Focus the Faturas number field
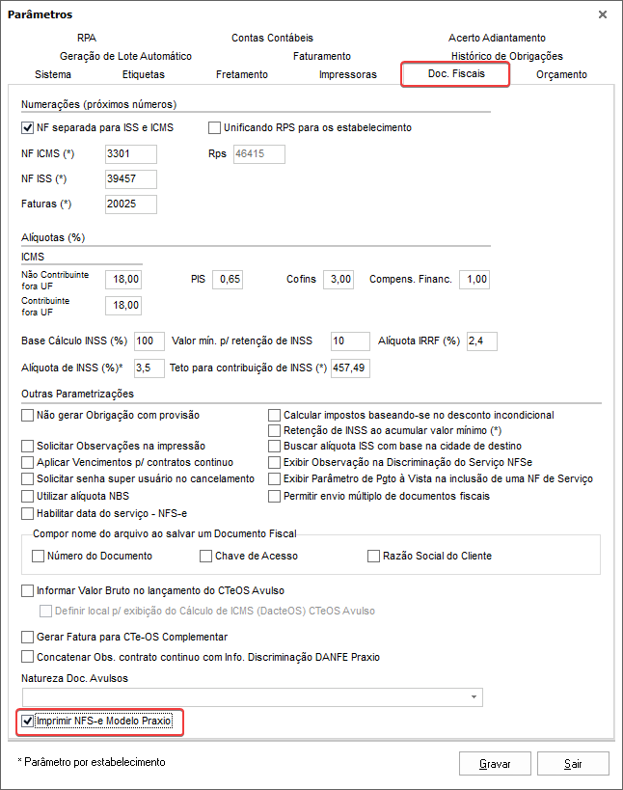 pyautogui.click(x=131, y=204)
